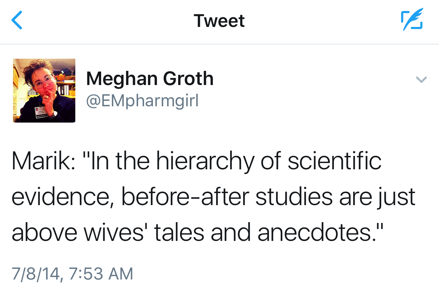Go back using the left arrow
439x299 pixels.
click(17, 20)
